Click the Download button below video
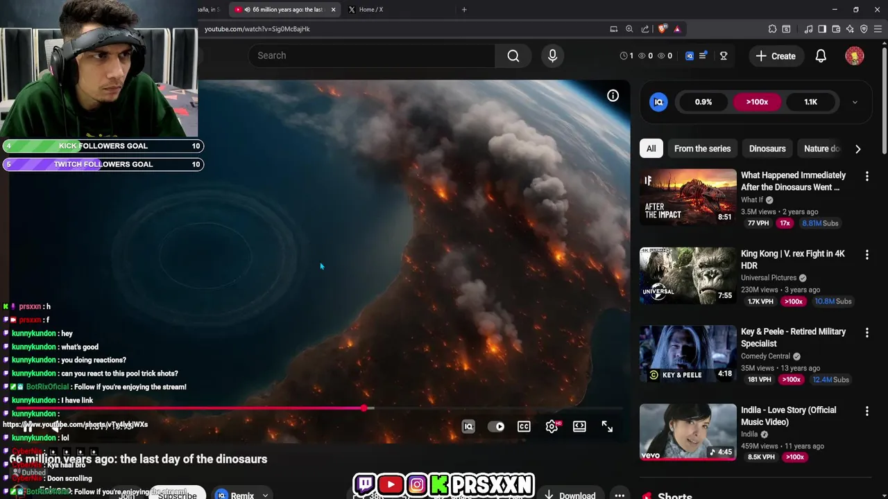The width and height of the screenshot is (888, 499). (570, 494)
